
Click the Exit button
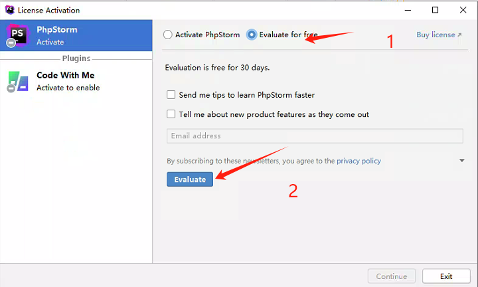[446, 276]
